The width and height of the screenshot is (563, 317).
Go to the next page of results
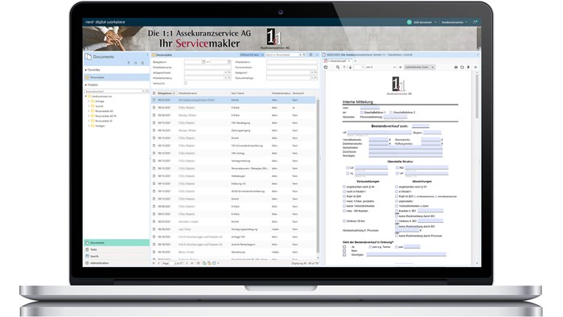(x=187, y=263)
